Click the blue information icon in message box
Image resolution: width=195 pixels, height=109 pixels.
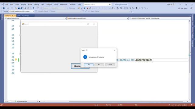[x=85, y=57]
